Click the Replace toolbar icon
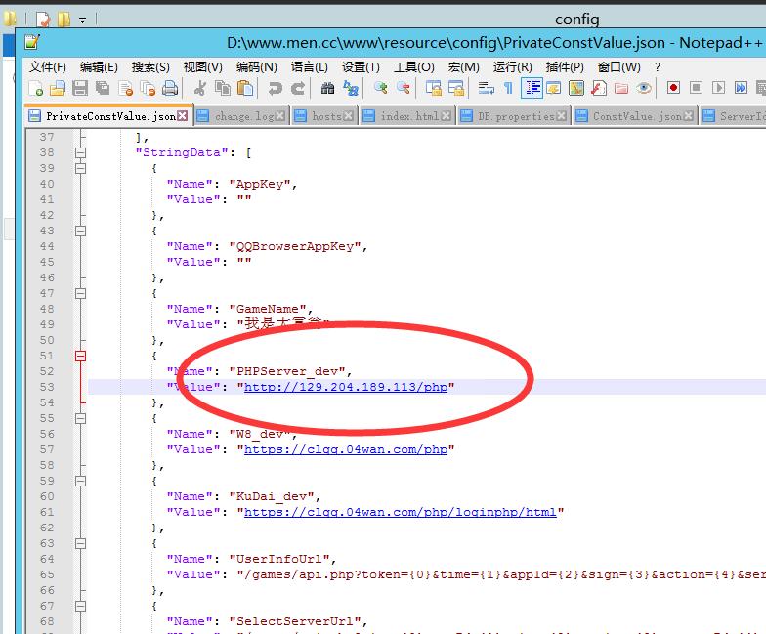The width and height of the screenshot is (766, 634). pos(351,88)
